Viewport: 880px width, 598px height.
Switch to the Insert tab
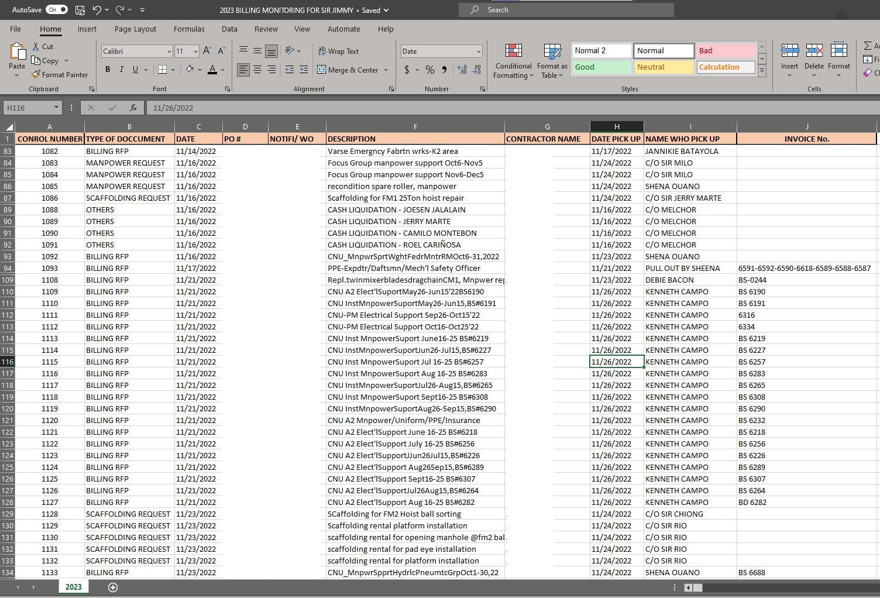[87, 29]
